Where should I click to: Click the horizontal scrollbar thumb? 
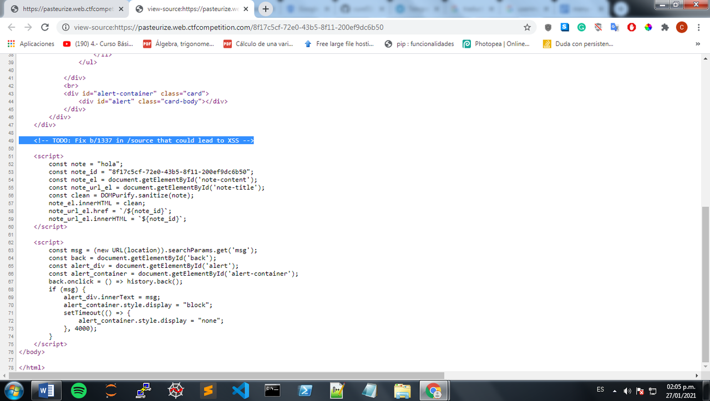click(226, 375)
